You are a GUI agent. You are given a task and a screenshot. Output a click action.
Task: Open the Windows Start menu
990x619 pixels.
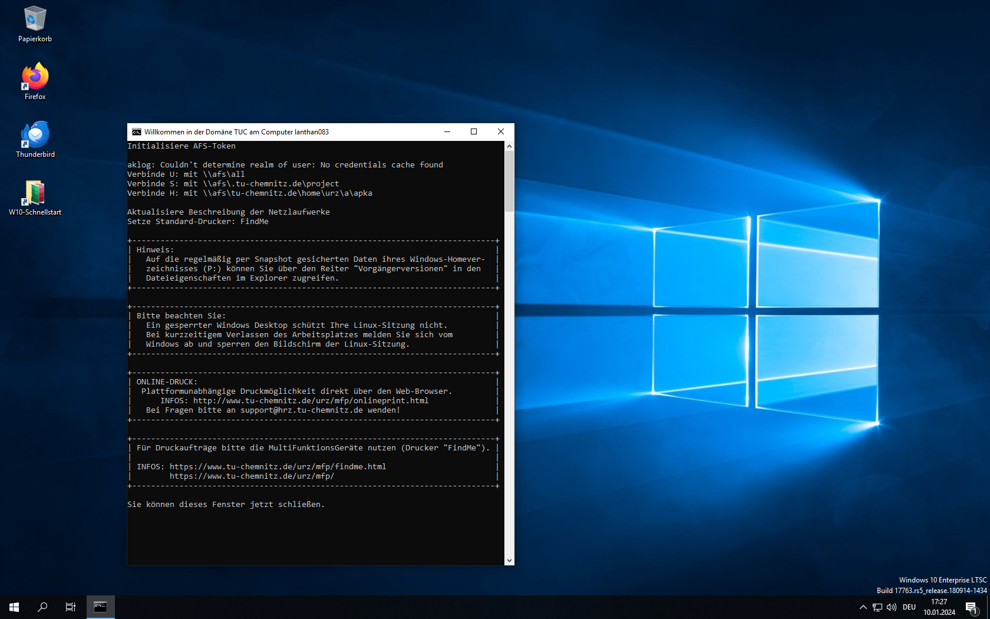tap(14, 607)
